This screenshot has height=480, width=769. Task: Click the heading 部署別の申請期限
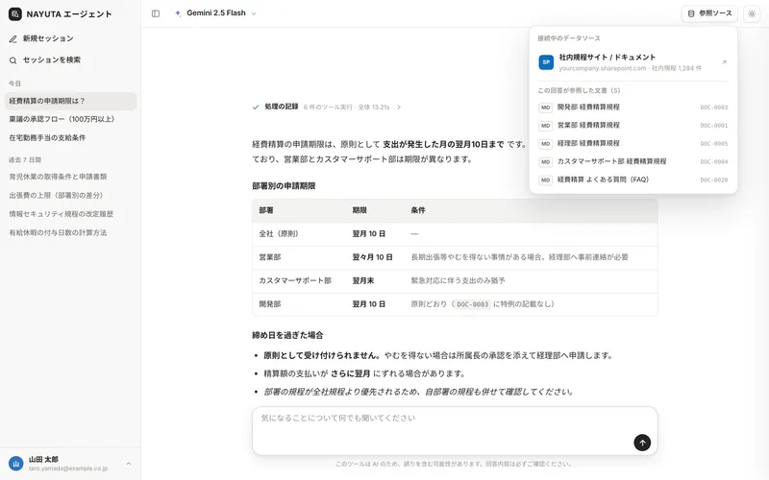click(x=284, y=186)
